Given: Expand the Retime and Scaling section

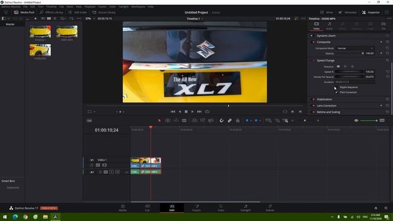Looking at the screenshot, I should [329, 112].
